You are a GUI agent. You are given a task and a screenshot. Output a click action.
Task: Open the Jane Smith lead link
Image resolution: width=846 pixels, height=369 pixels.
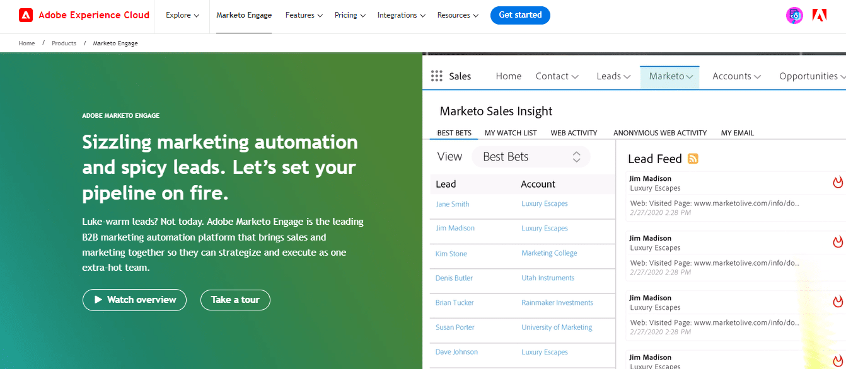click(x=452, y=203)
